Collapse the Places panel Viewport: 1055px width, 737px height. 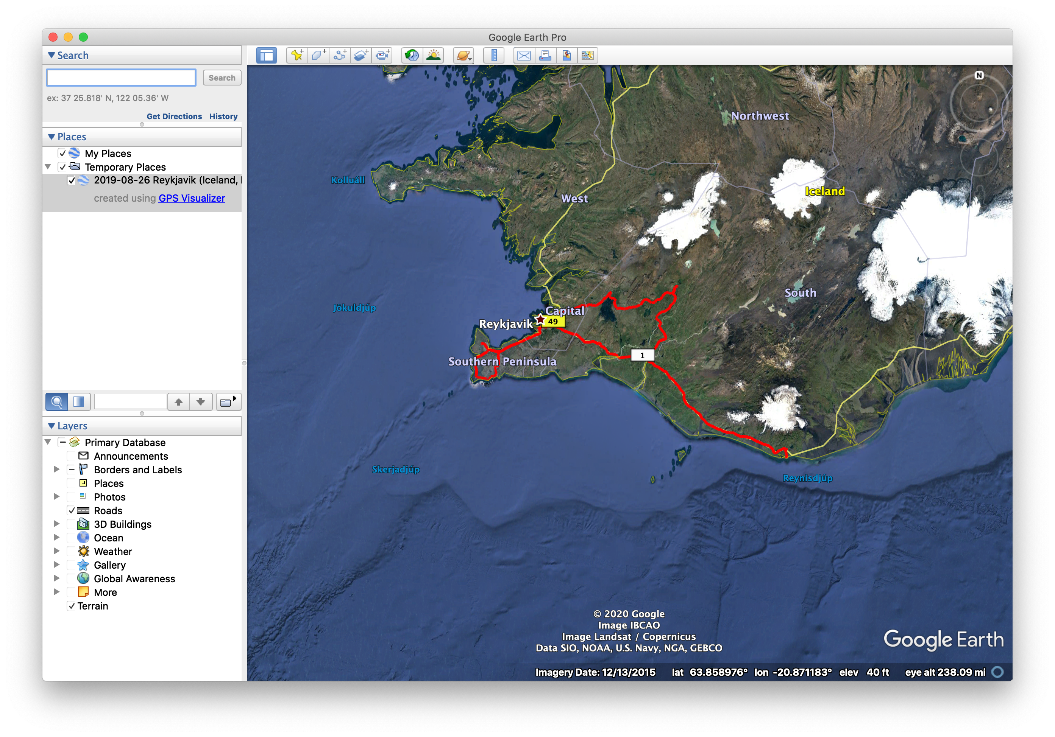point(52,136)
